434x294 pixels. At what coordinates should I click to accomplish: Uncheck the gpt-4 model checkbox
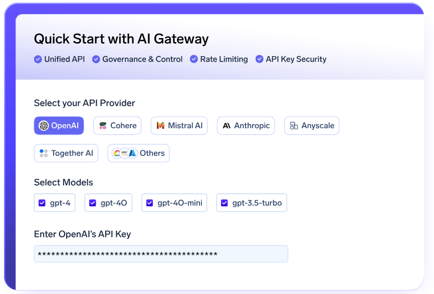pos(42,203)
